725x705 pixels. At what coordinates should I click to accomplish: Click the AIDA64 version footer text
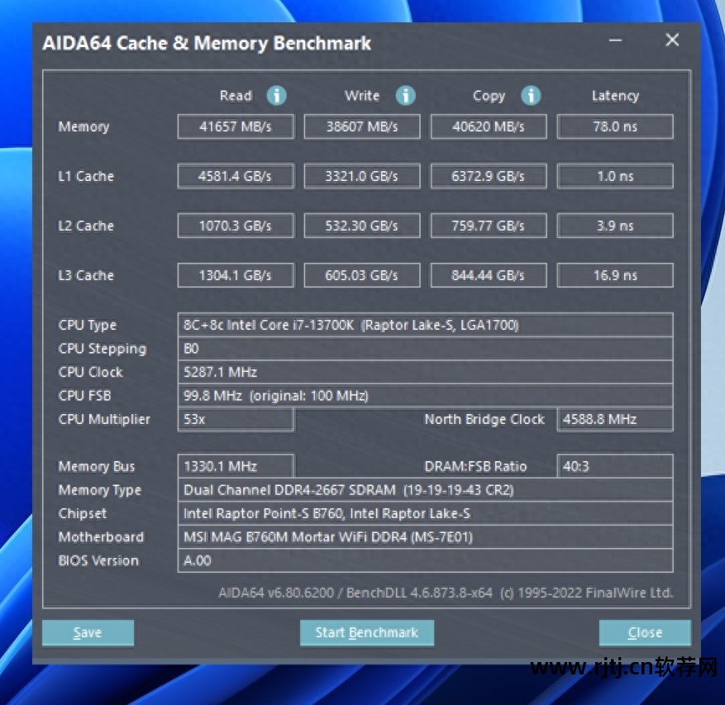[446, 593]
